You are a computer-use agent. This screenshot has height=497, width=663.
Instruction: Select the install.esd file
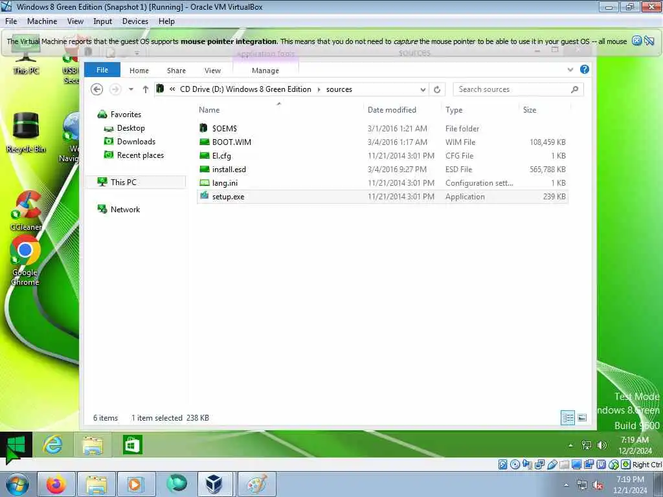pyautogui.click(x=383, y=169)
